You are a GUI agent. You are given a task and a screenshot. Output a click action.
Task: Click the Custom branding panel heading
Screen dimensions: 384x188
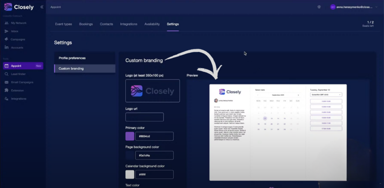tap(144, 61)
